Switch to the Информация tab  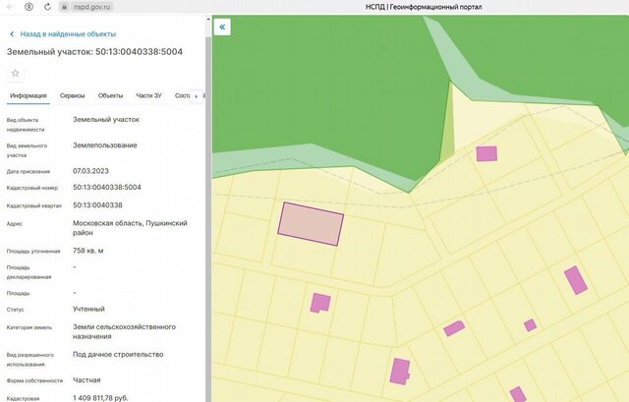[x=29, y=96]
